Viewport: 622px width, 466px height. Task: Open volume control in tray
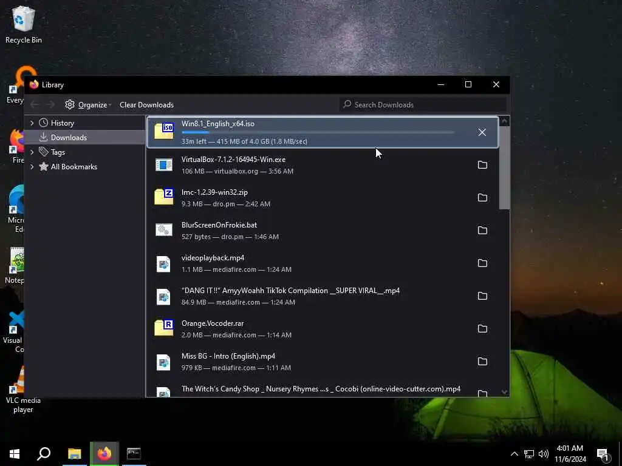coord(544,454)
